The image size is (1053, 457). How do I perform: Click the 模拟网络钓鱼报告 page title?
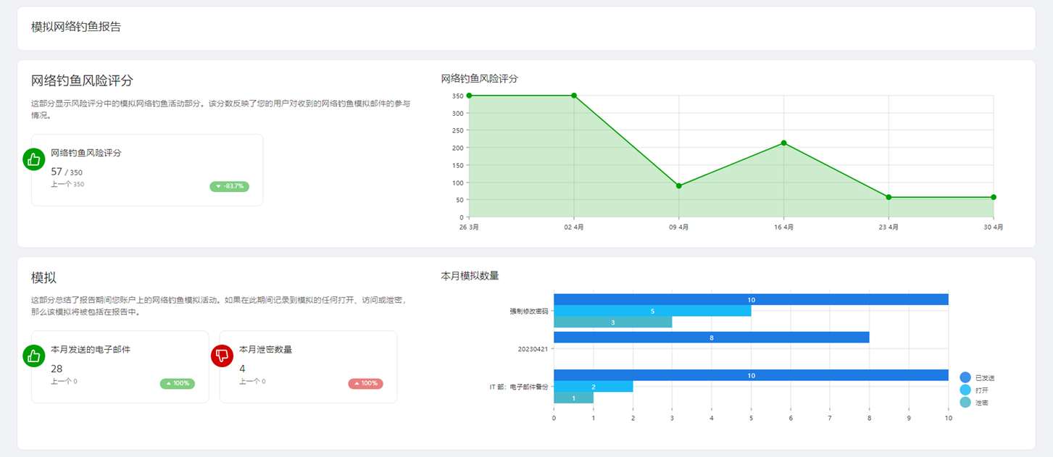pyautogui.click(x=76, y=28)
